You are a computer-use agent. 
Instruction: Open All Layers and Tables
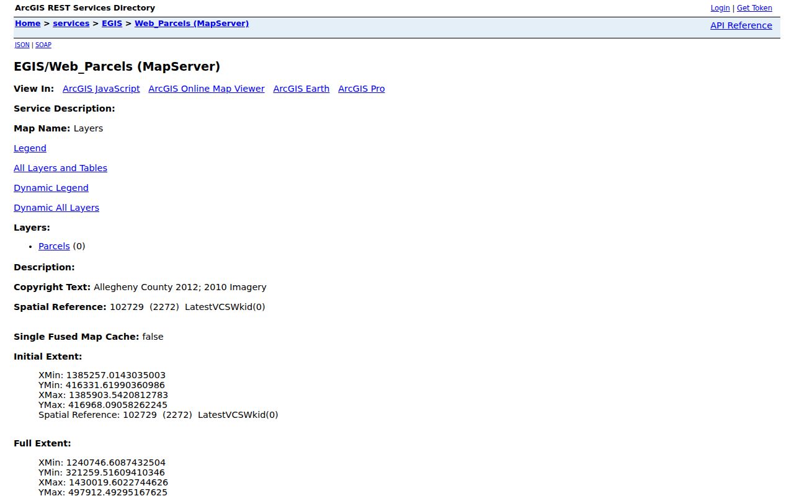[x=60, y=168]
